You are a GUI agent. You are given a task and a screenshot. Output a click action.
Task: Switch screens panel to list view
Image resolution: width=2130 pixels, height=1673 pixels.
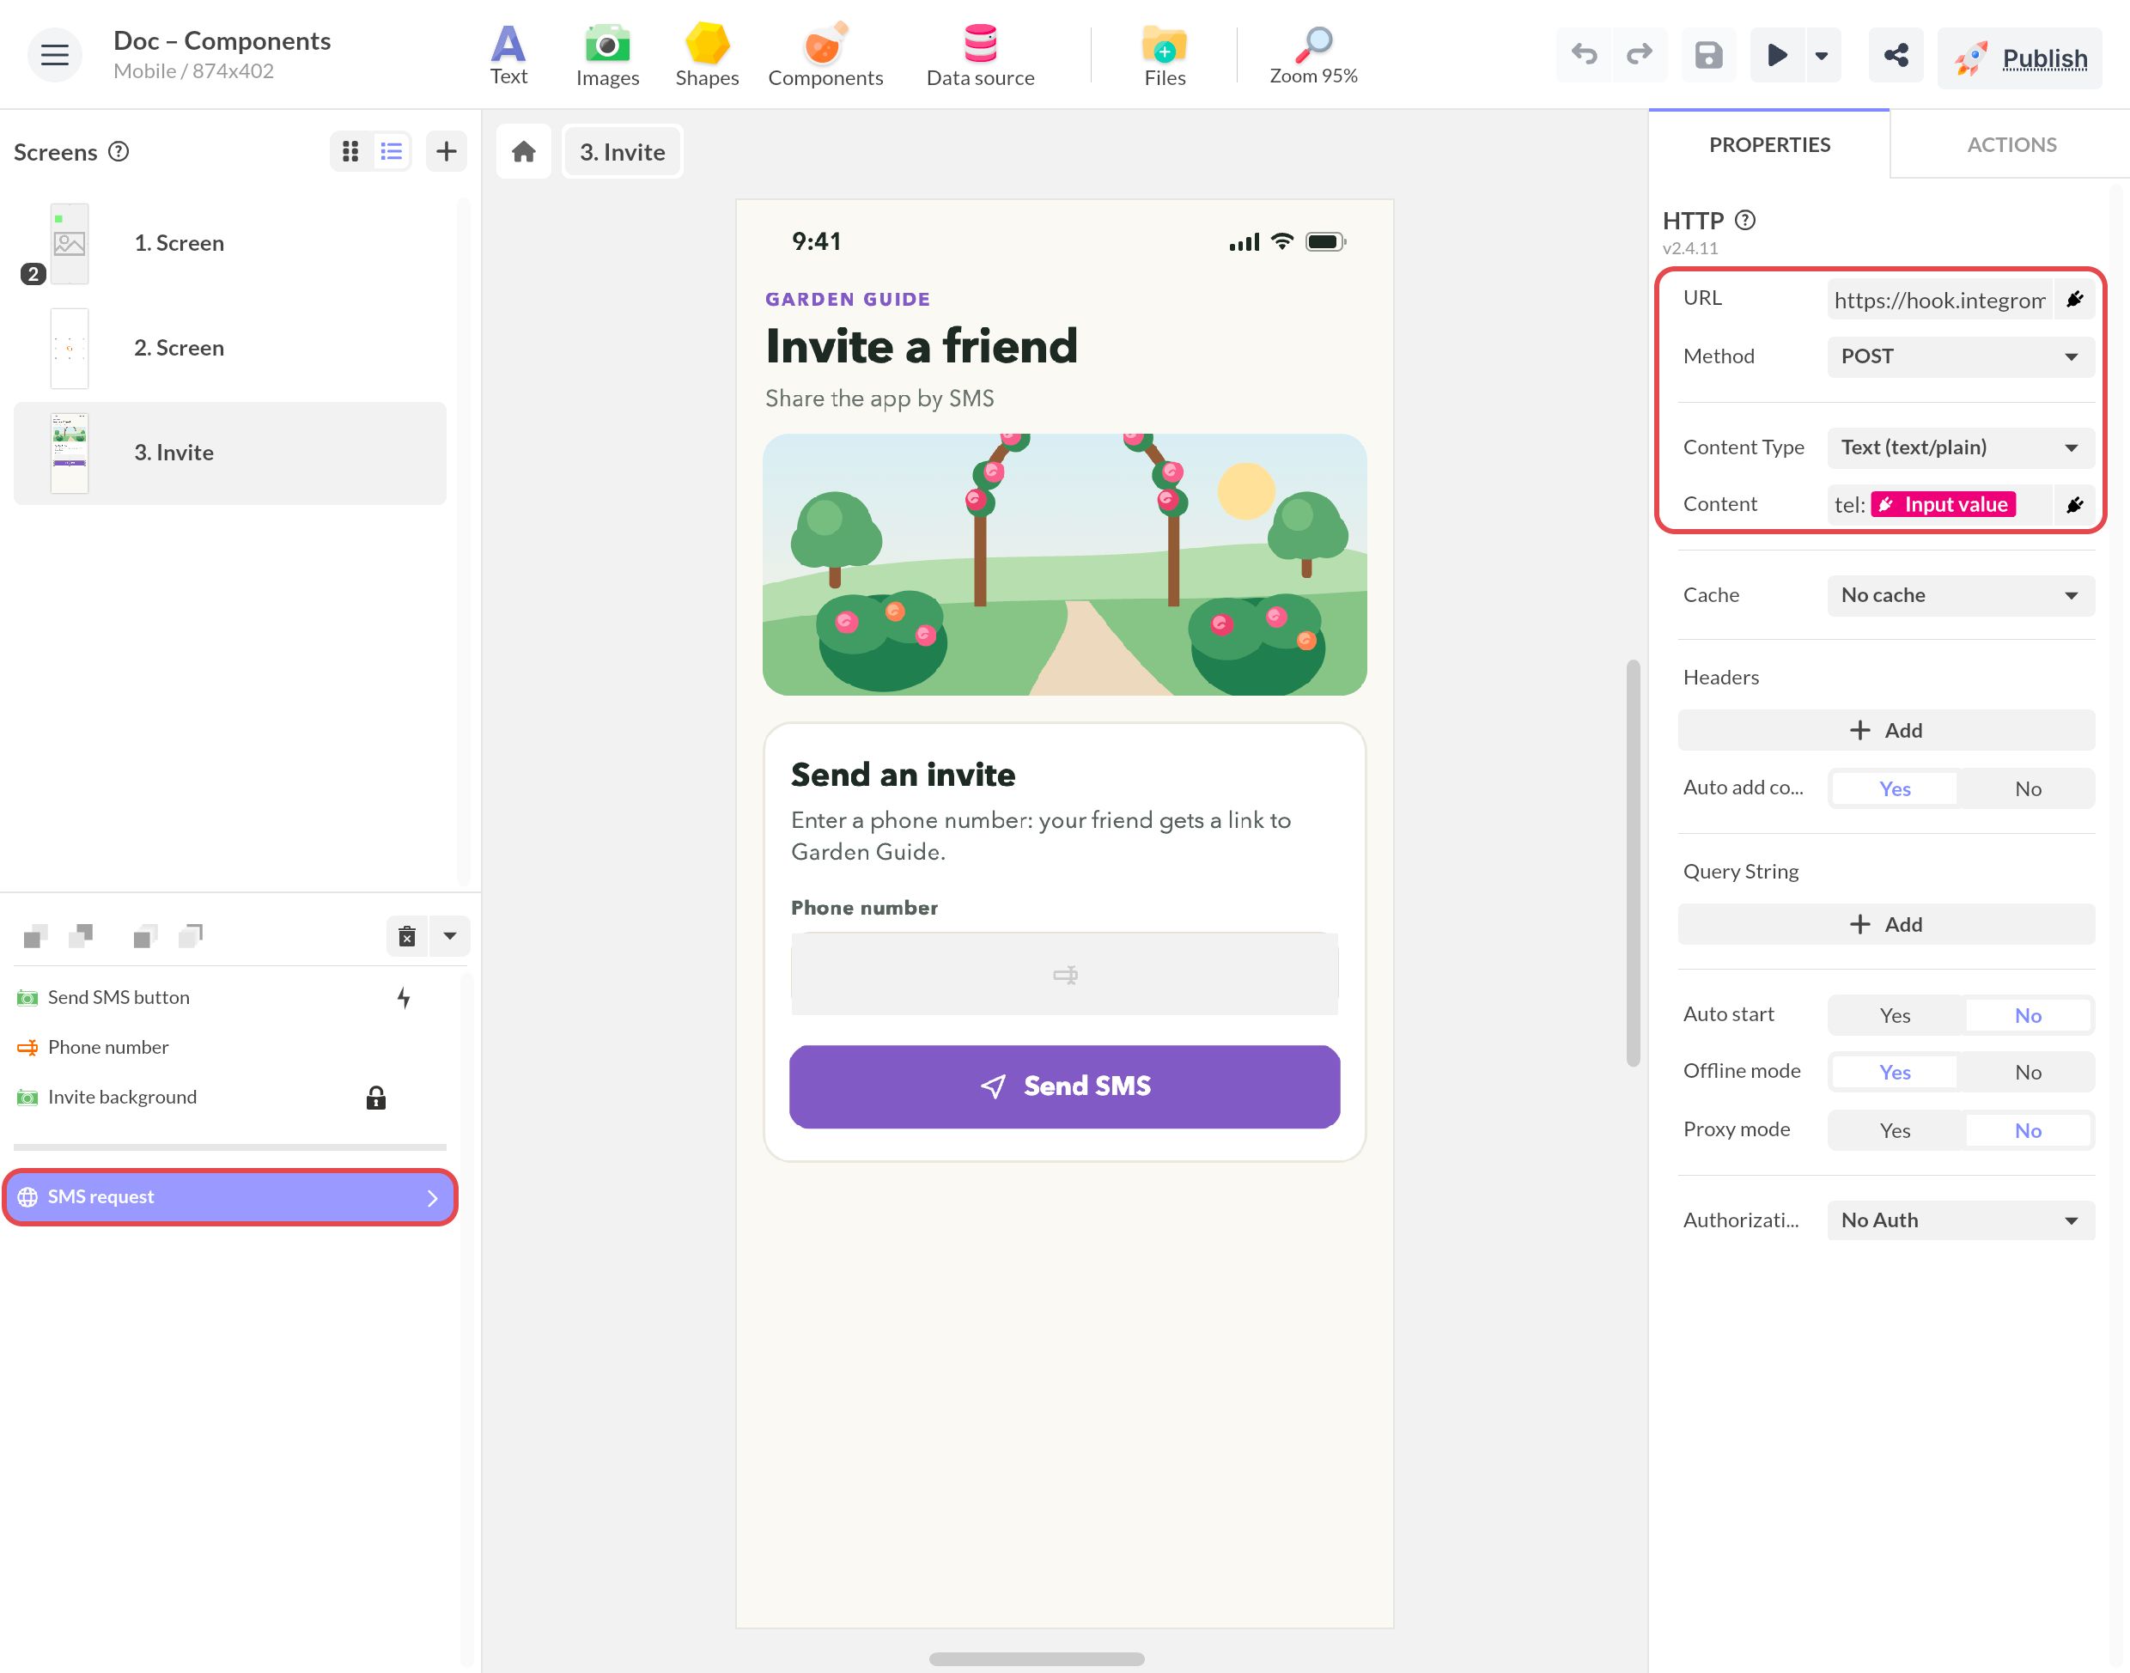[x=392, y=151]
